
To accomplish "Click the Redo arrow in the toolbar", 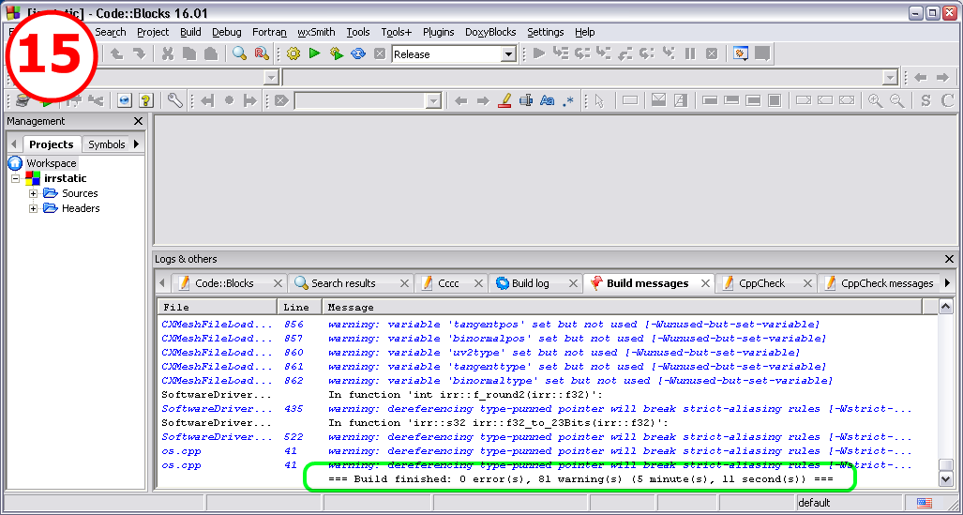I will [140, 54].
